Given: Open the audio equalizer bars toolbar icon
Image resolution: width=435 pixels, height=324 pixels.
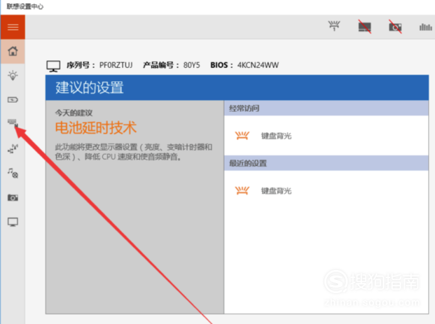Looking at the screenshot, I should [426, 27].
